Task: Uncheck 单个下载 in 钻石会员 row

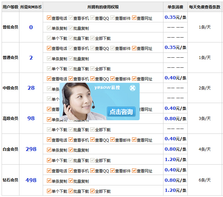Action: pos(49,191)
